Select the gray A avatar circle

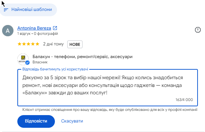pos(8,31)
